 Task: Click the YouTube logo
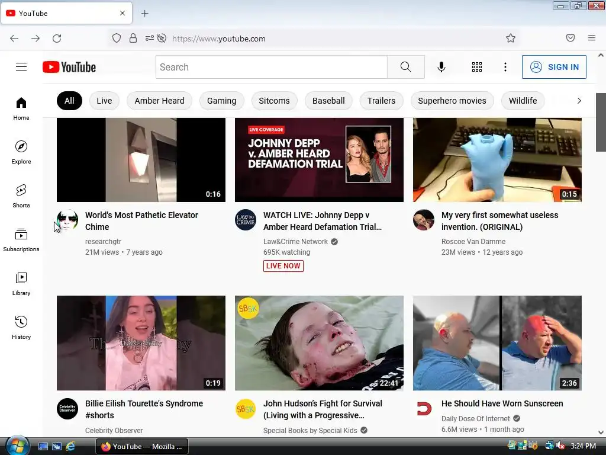(69, 67)
